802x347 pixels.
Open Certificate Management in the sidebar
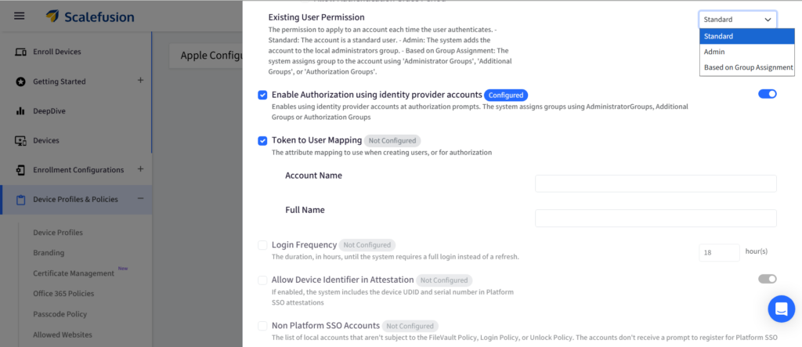(74, 273)
